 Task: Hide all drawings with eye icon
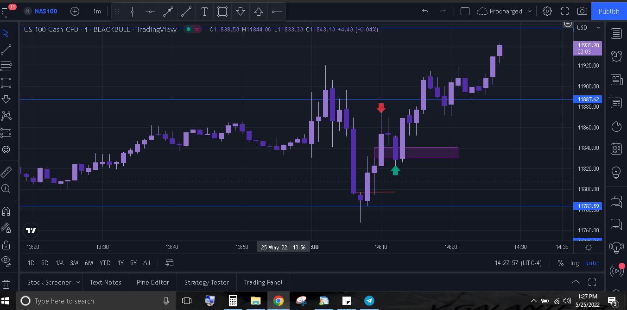(x=6, y=260)
